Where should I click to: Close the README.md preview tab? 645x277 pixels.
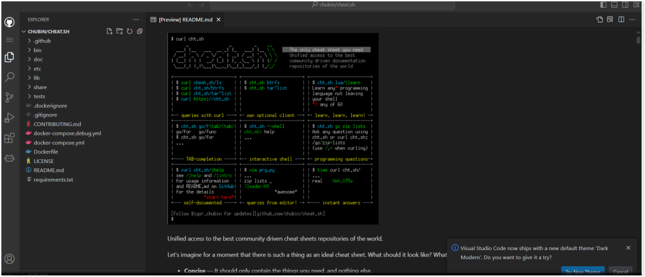[x=219, y=19]
